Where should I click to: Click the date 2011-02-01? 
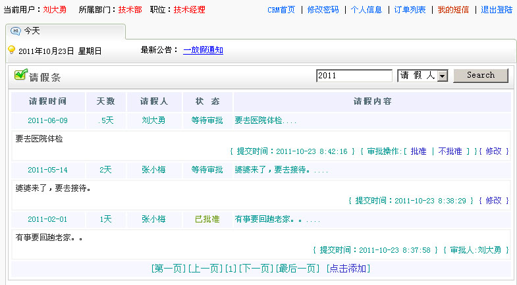click(x=48, y=219)
